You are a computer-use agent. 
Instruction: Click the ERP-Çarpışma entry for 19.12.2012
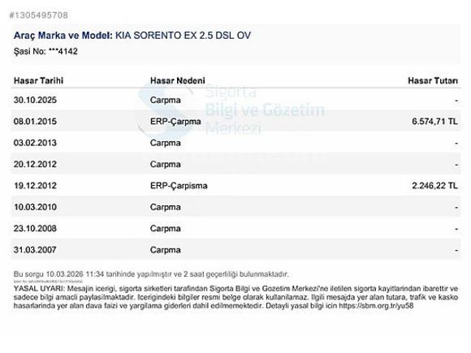(x=179, y=186)
